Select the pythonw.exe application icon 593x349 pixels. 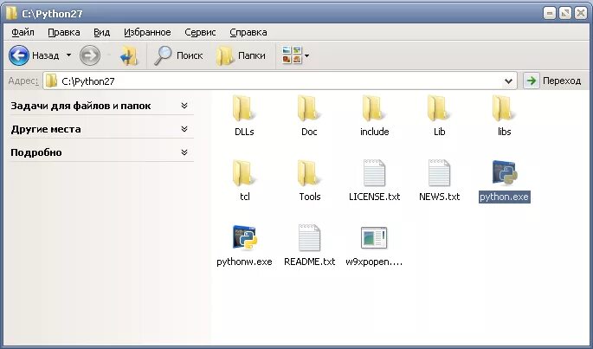pyautogui.click(x=244, y=237)
